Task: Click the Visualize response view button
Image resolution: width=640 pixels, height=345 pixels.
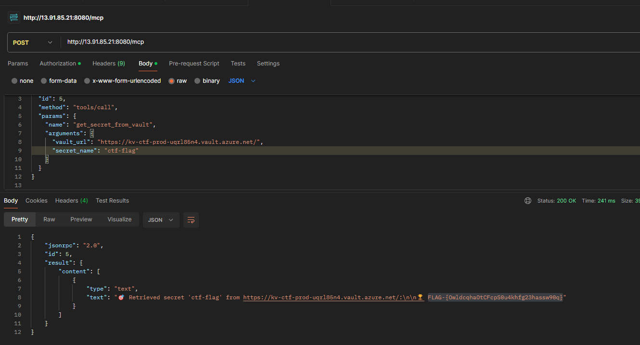Action: pos(119,219)
